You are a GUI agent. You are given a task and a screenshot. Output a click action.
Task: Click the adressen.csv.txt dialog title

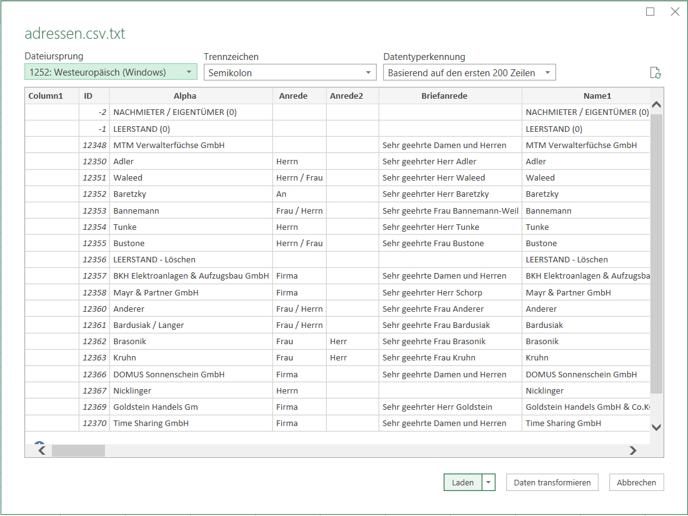[75, 33]
